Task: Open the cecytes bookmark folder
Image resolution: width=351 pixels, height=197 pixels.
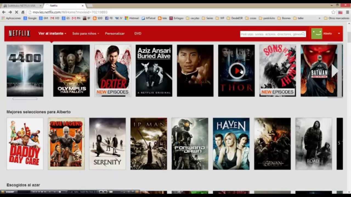Action: (193, 18)
